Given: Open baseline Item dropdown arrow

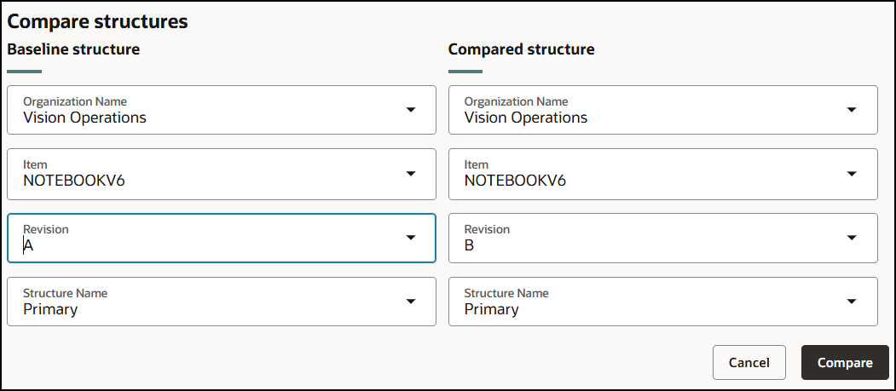Looking at the screenshot, I should tap(410, 174).
